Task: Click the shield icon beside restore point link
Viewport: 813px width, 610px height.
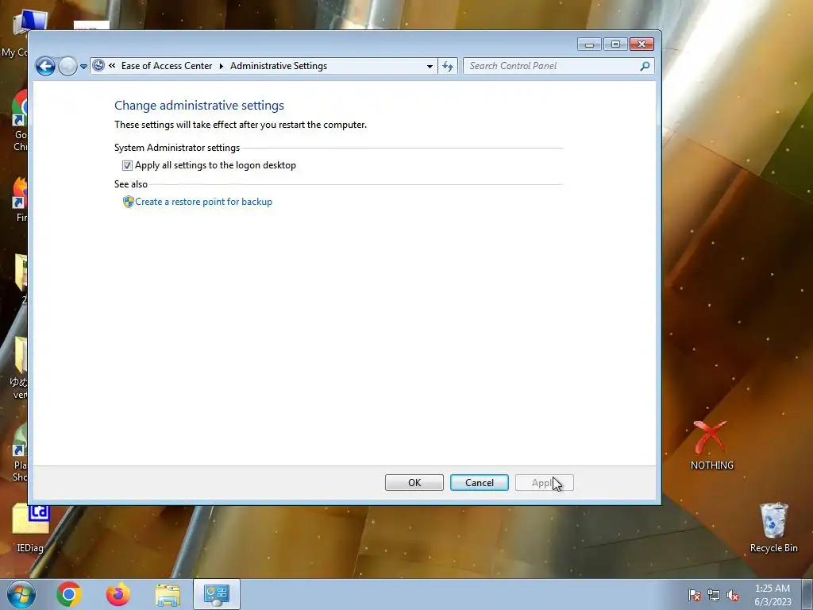Action: coord(128,202)
